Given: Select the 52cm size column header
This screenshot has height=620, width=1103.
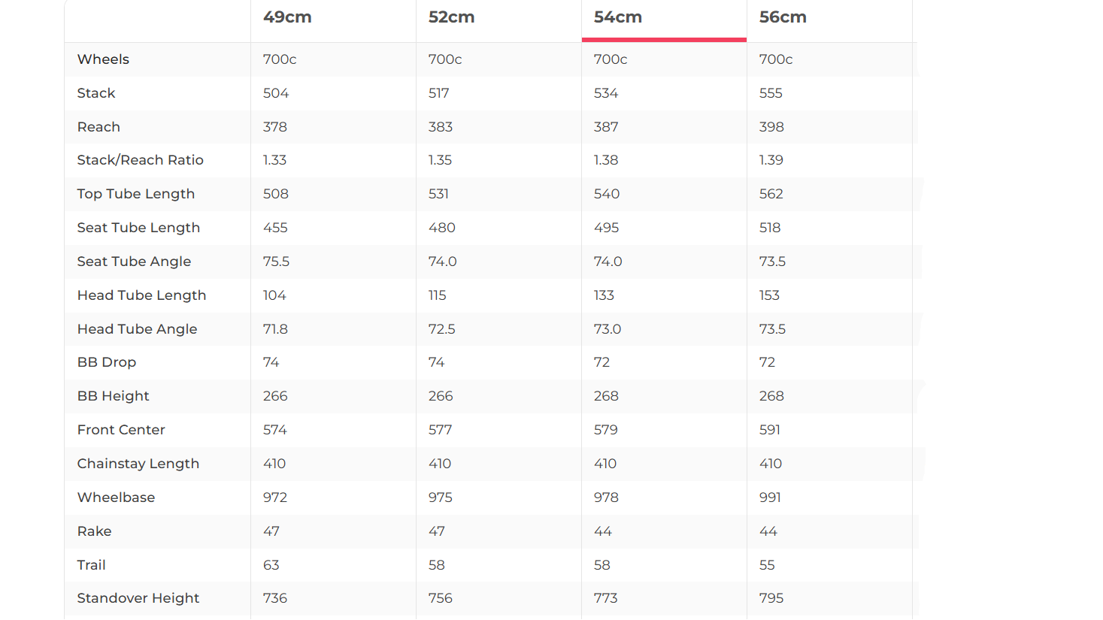Looking at the screenshot, I should [x=451, y=17].
